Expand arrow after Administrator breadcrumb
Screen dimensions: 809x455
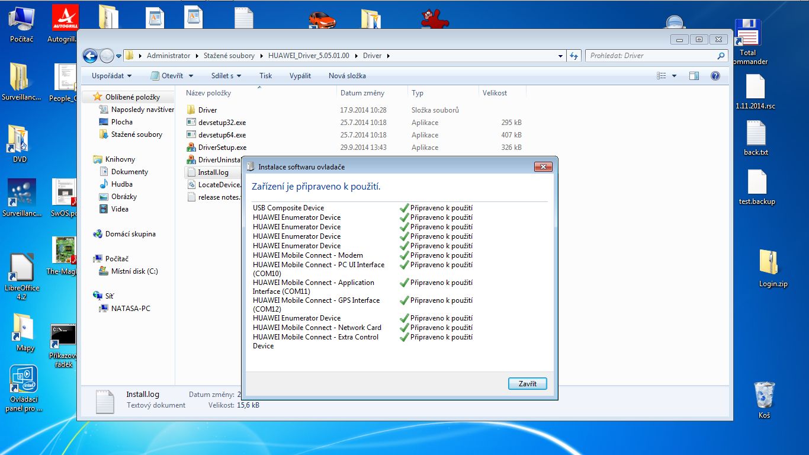point(197,56)
